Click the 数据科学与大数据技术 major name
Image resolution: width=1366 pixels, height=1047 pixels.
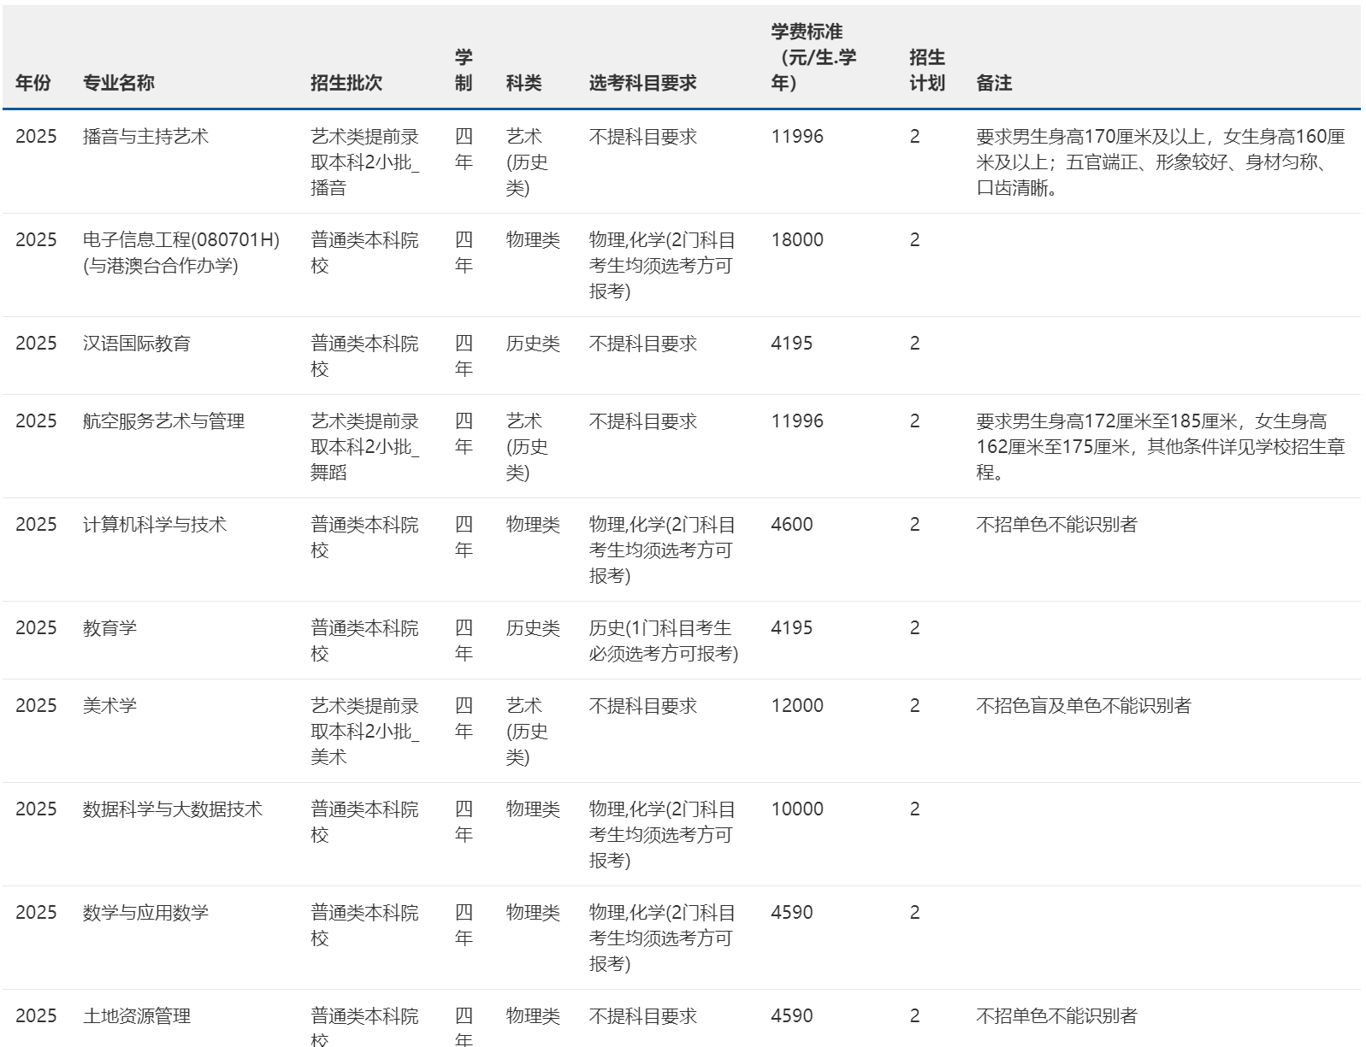point(172,809)
